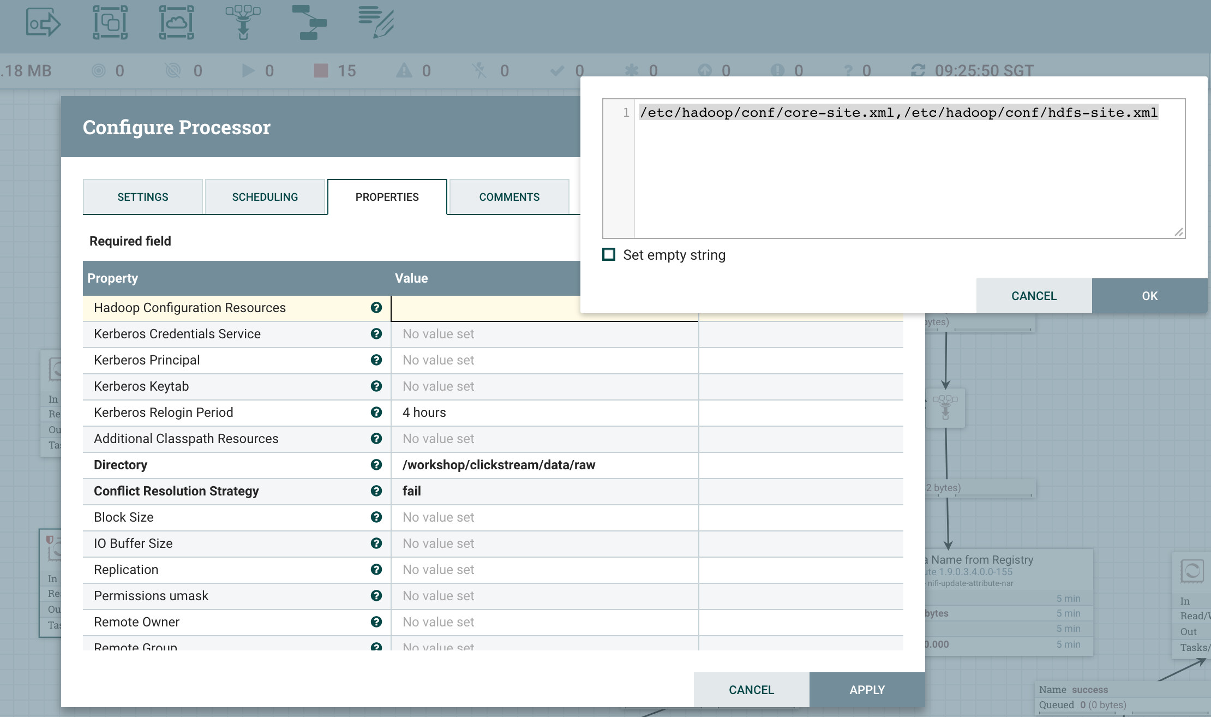Click the last refresh icon
Screen dimensions: 1211x717
click(x=919, y=70)
